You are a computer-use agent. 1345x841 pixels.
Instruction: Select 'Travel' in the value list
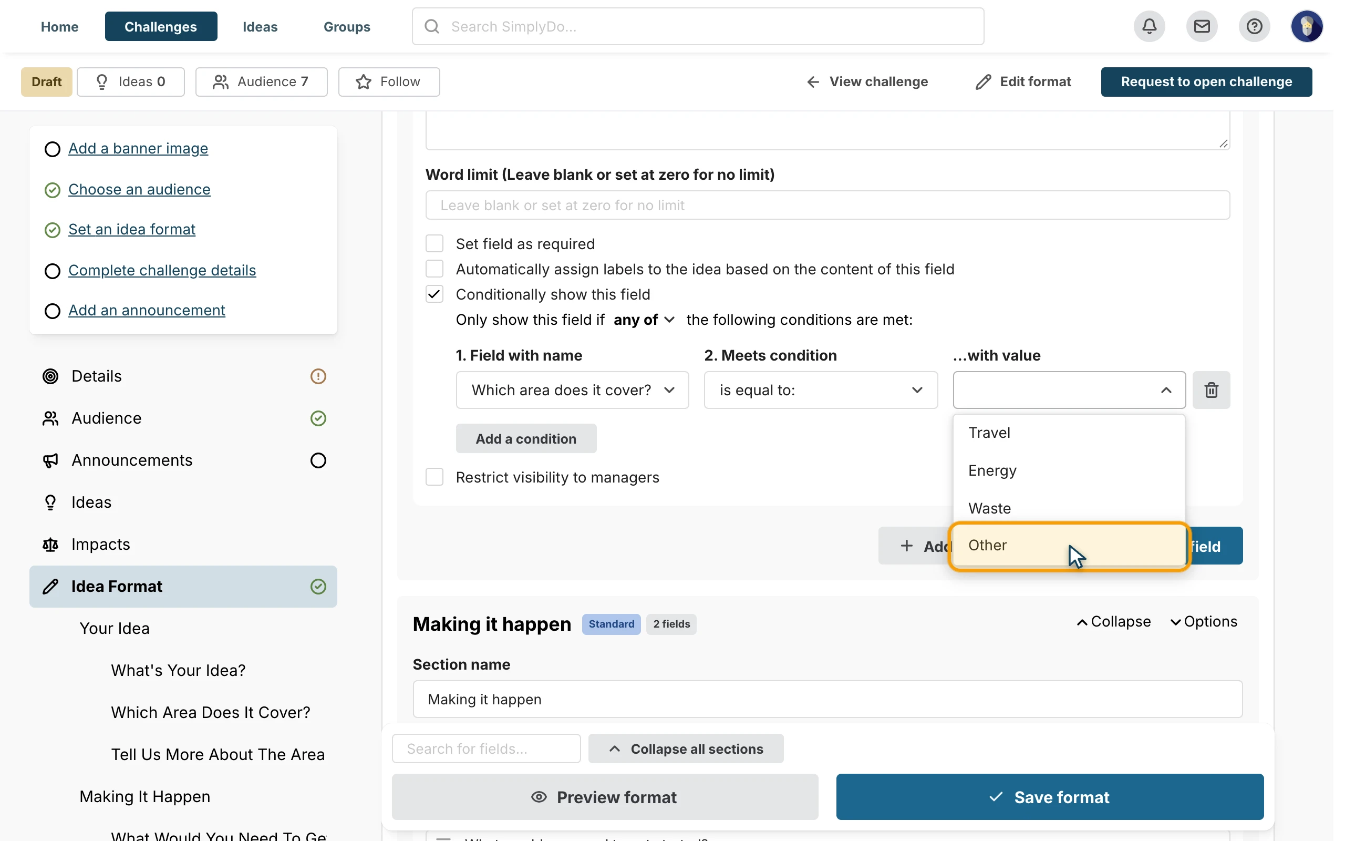(x=1069, y=433)
